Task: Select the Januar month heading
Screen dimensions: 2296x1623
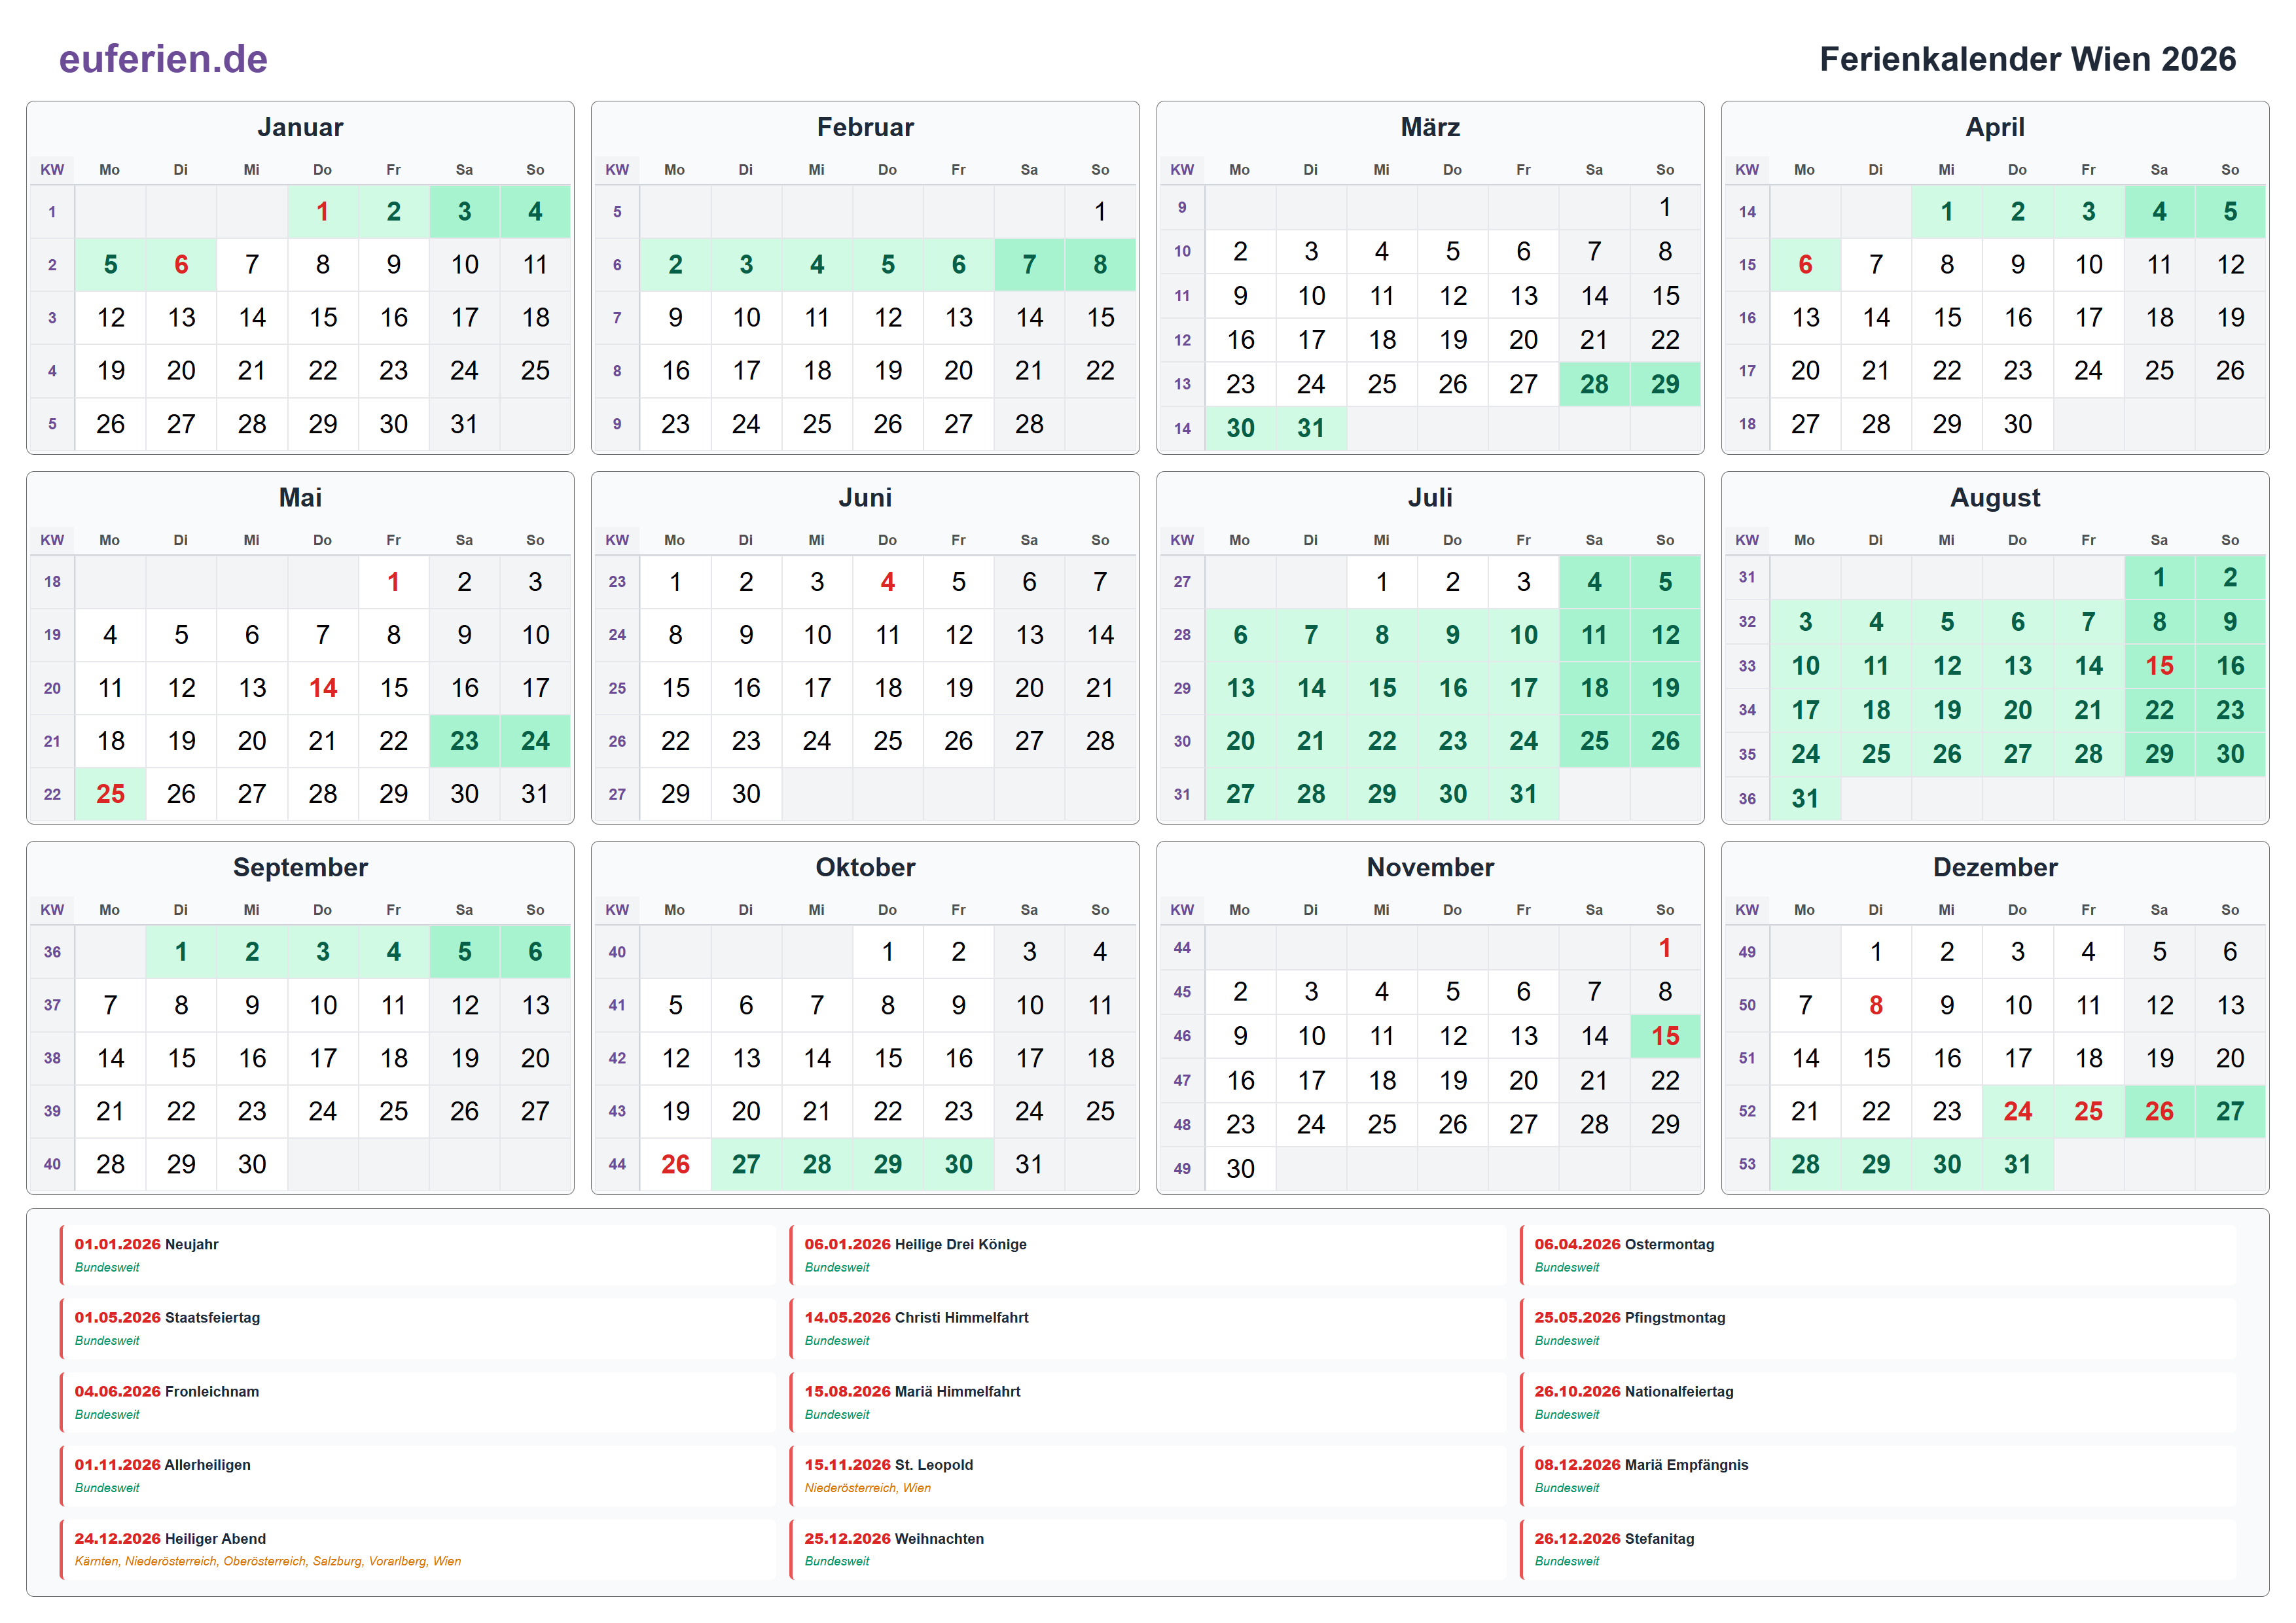Action: point(300,127)
